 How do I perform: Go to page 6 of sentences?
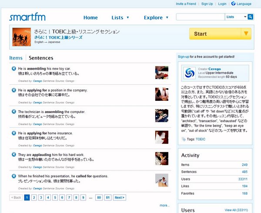[x=62, y=197]
